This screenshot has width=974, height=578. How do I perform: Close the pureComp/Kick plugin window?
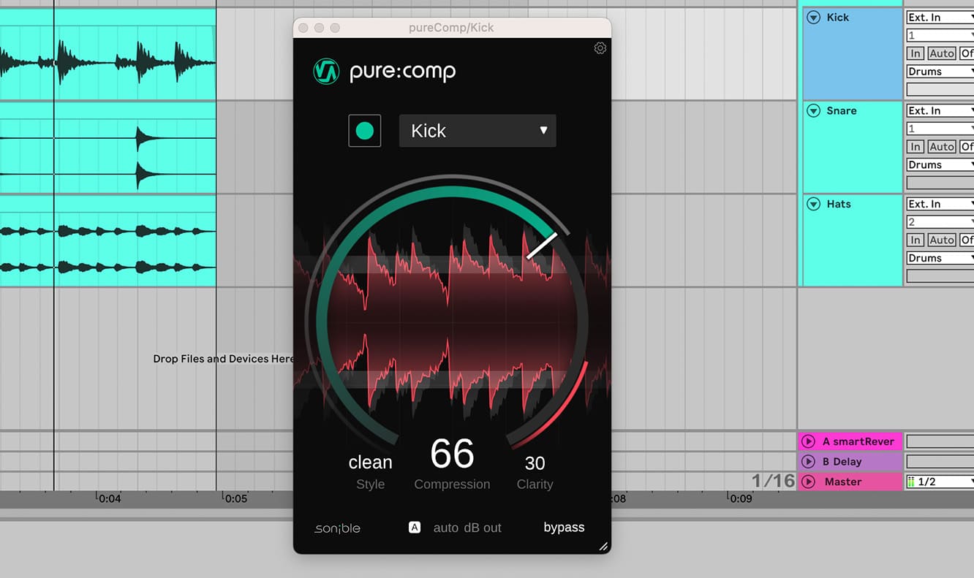(303, 28)
